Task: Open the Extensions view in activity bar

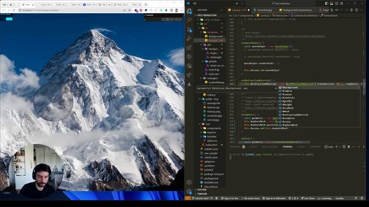Action: point(189,48)
